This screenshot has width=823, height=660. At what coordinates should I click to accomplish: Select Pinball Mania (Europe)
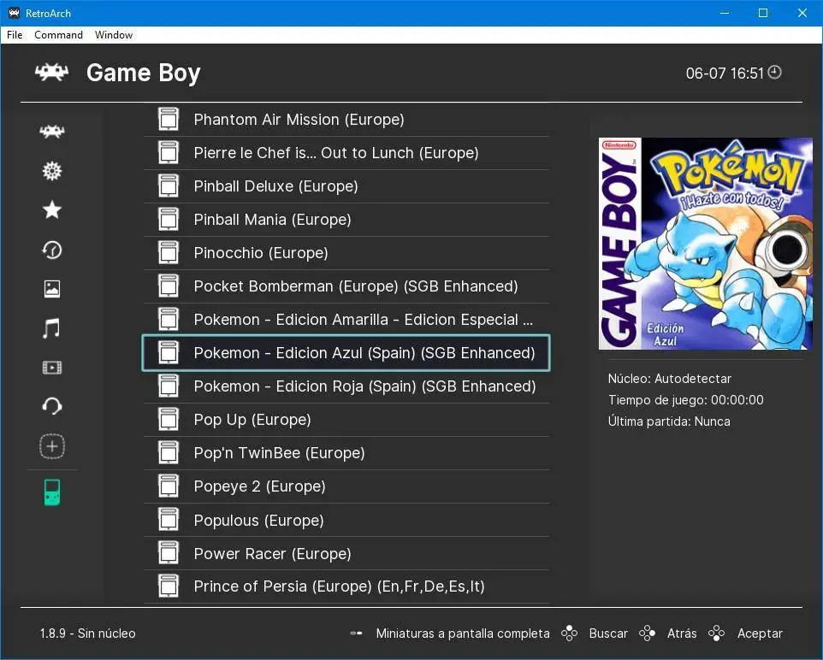click(x=346, y=220)
